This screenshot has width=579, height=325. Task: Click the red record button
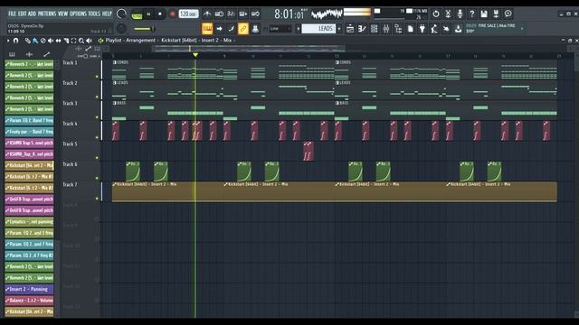click(x=172, y=14)
